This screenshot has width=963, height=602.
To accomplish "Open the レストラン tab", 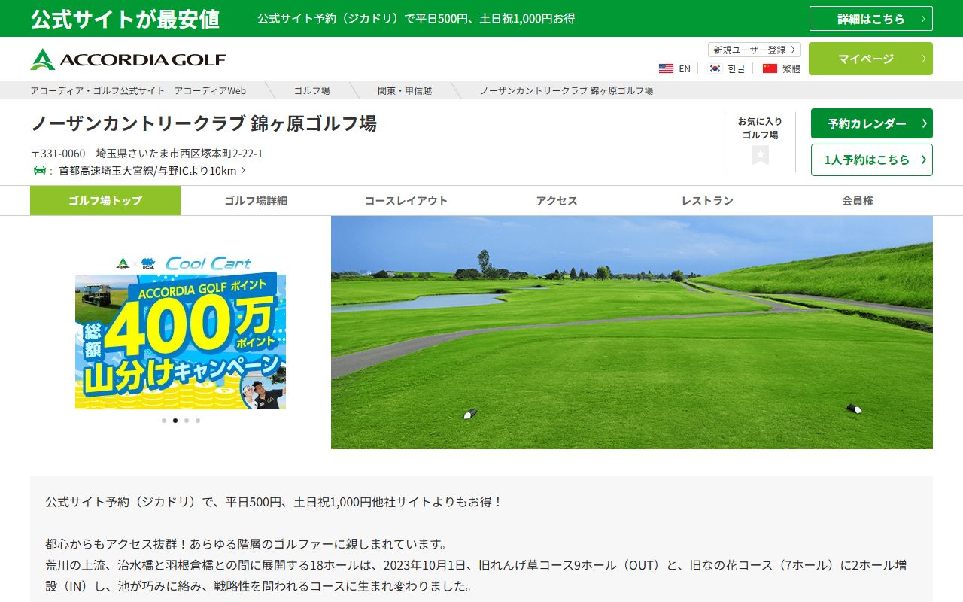I will [707, 201].
